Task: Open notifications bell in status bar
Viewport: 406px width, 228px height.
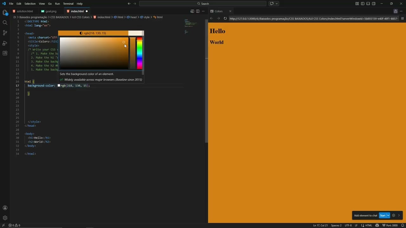Action: pyautogui.click(x=402, y=225)
